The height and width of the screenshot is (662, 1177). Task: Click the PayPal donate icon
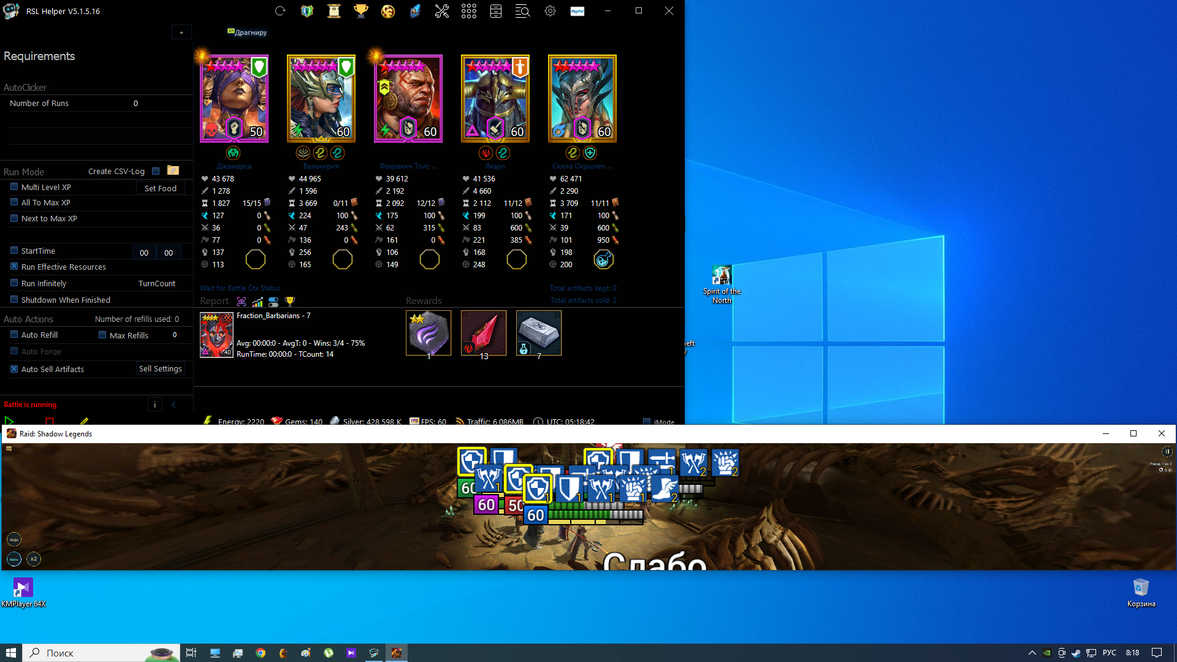577,11
